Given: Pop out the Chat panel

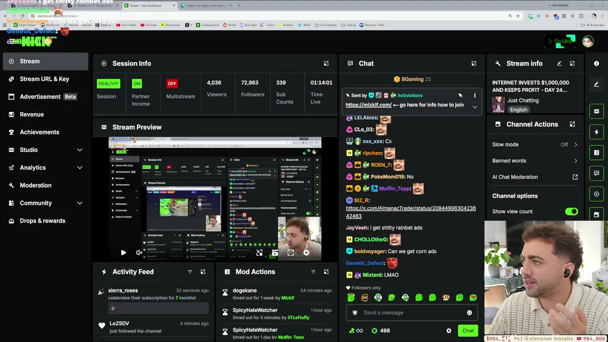Looking at the screenshot, I should 474,63.
